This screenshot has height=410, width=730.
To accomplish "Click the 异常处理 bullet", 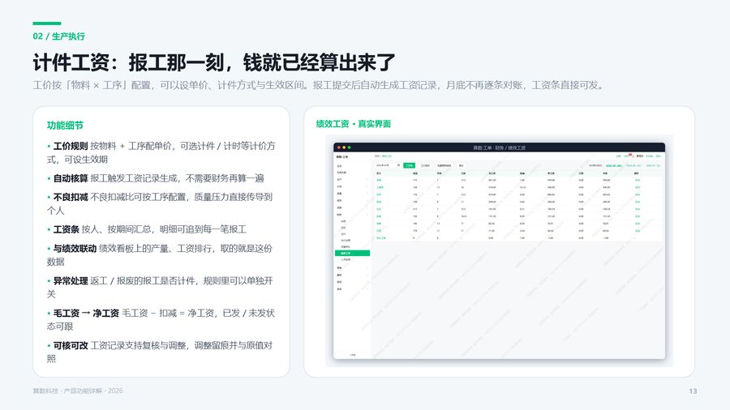I will (160, 288).
